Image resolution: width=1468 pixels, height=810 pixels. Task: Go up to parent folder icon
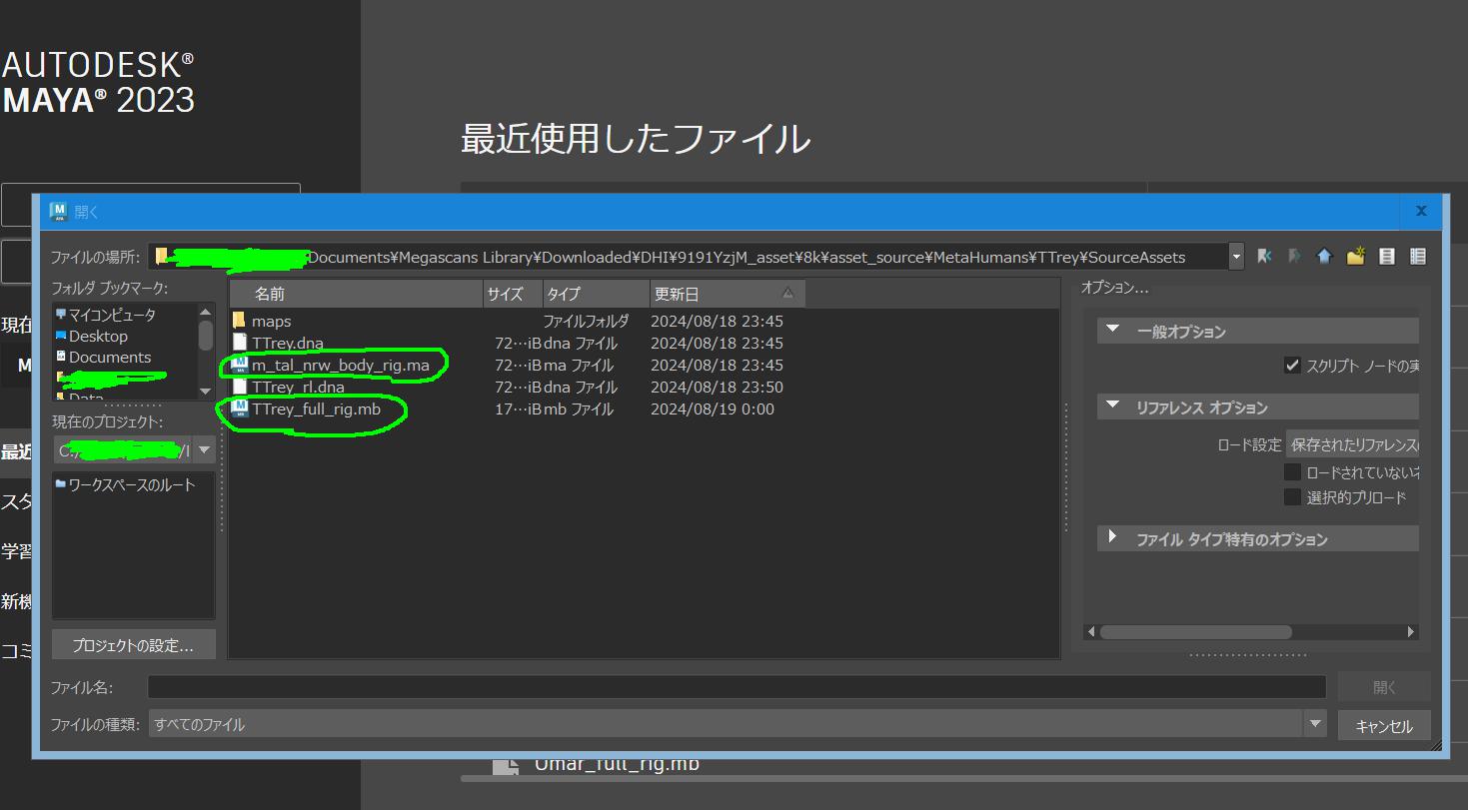[x=1325, y=257]
